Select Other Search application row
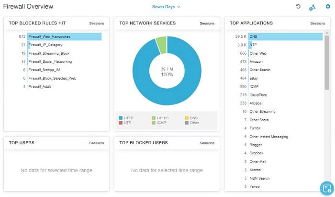Screen dimensions: 335x197 pyautogui.click(x=260, y=70)
